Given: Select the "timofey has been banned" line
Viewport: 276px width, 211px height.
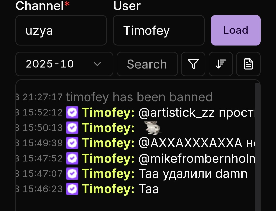Looking at the screenshot, I should tap(139, 97).
